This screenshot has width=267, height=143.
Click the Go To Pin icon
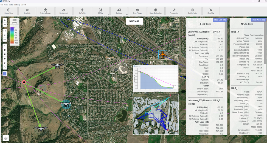pyautogui.click(x=82, y=11)
